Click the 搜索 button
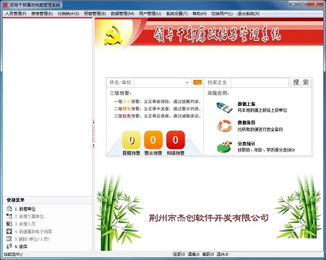Viewport: 326px width, 260px height. click(301, 83)
